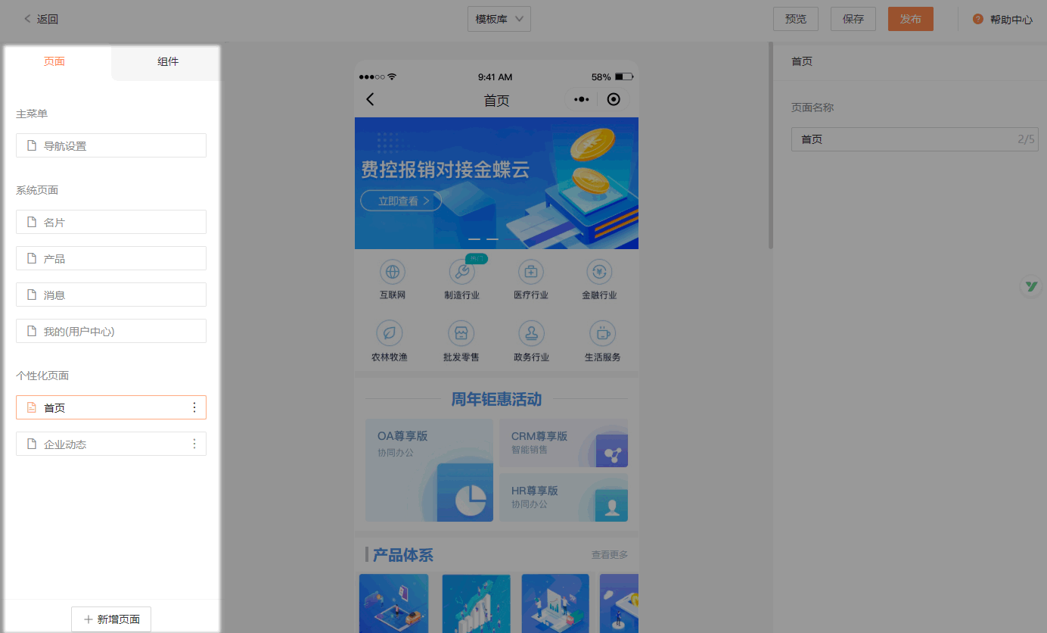Open the 首页 page three-dot menu

tap(194, 407)
